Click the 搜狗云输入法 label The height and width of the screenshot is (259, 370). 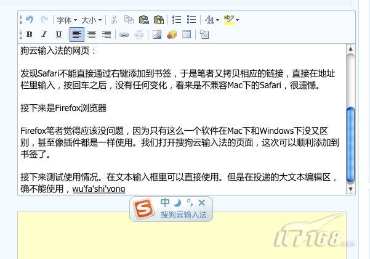click(x=183, y=215)
